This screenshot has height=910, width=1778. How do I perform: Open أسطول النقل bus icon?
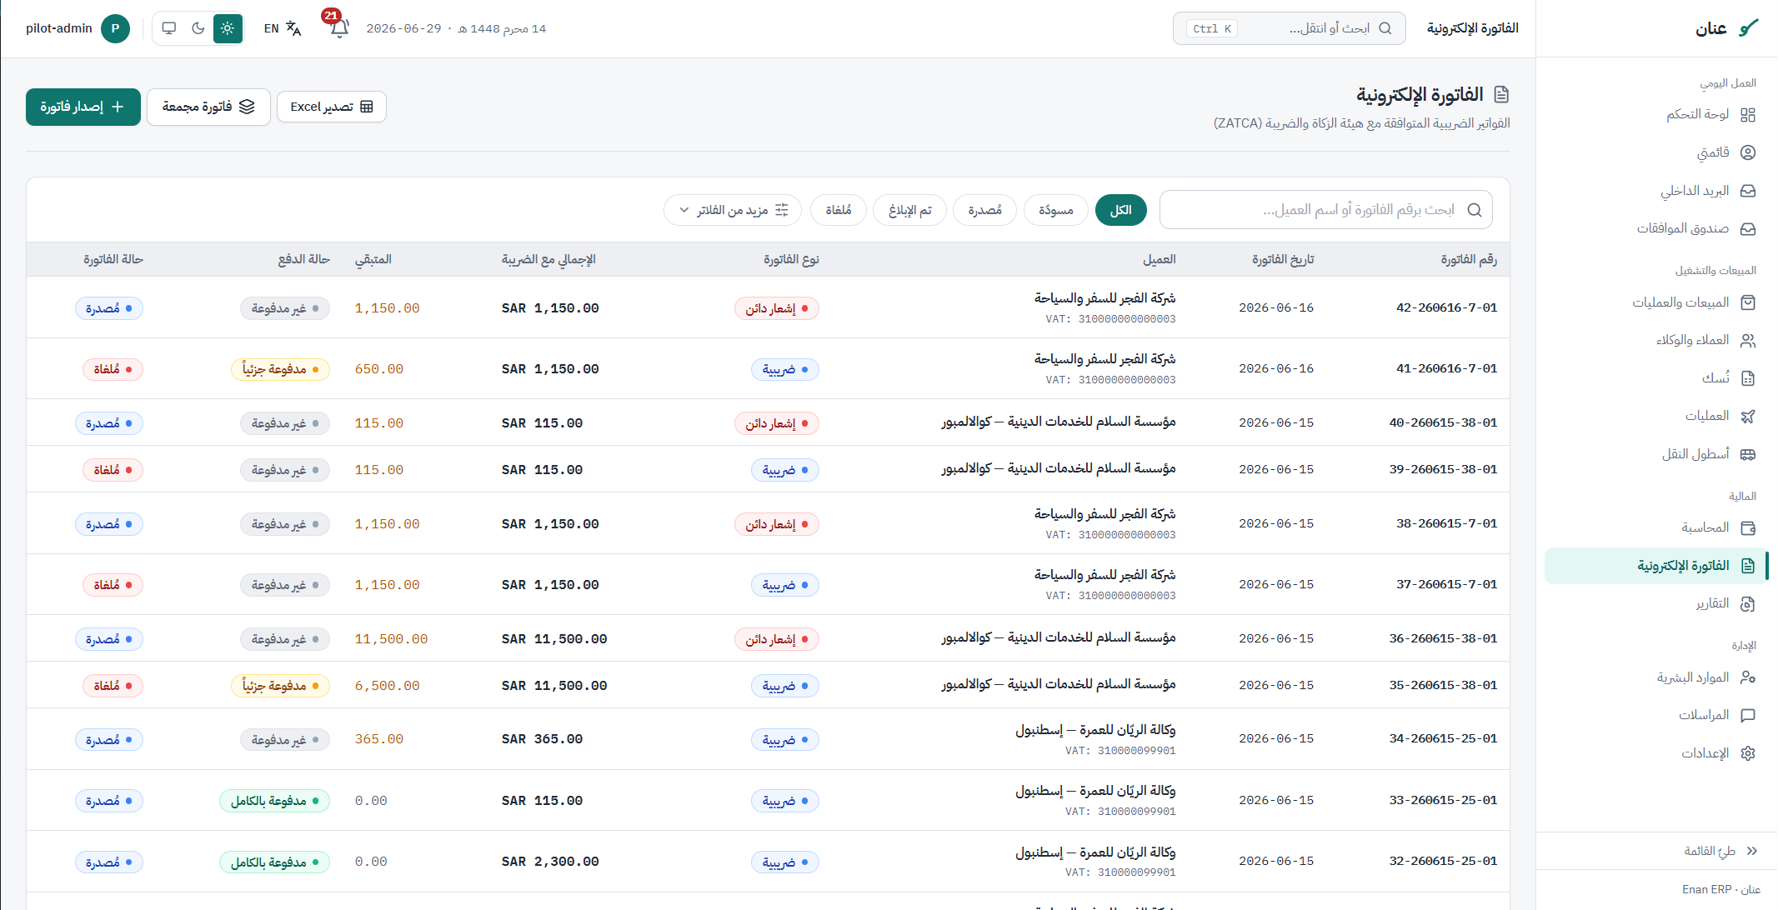coord(1748,454)
